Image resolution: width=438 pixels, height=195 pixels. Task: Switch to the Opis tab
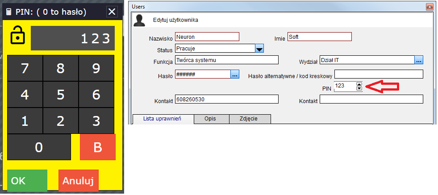[212, 119]
